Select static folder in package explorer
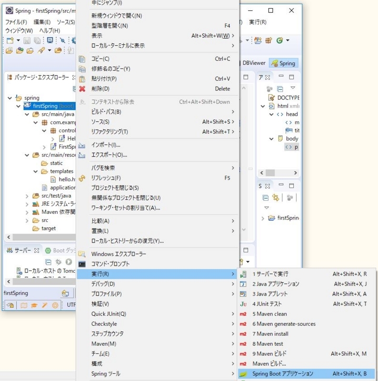The height and width of the screenshot is (381, 378). click(x=52, y=163)
